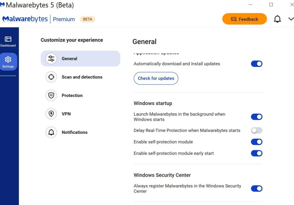Maximize the Malwarebytes window

[271, 5]
